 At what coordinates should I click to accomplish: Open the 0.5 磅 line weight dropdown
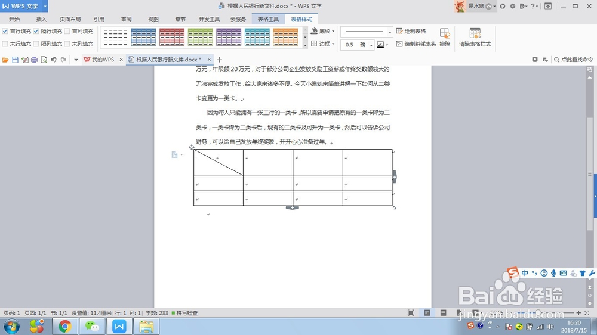point(371,45)
